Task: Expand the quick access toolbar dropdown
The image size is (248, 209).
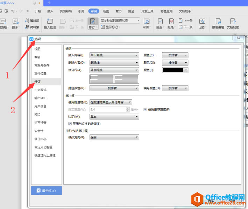Action: (28, 11)
